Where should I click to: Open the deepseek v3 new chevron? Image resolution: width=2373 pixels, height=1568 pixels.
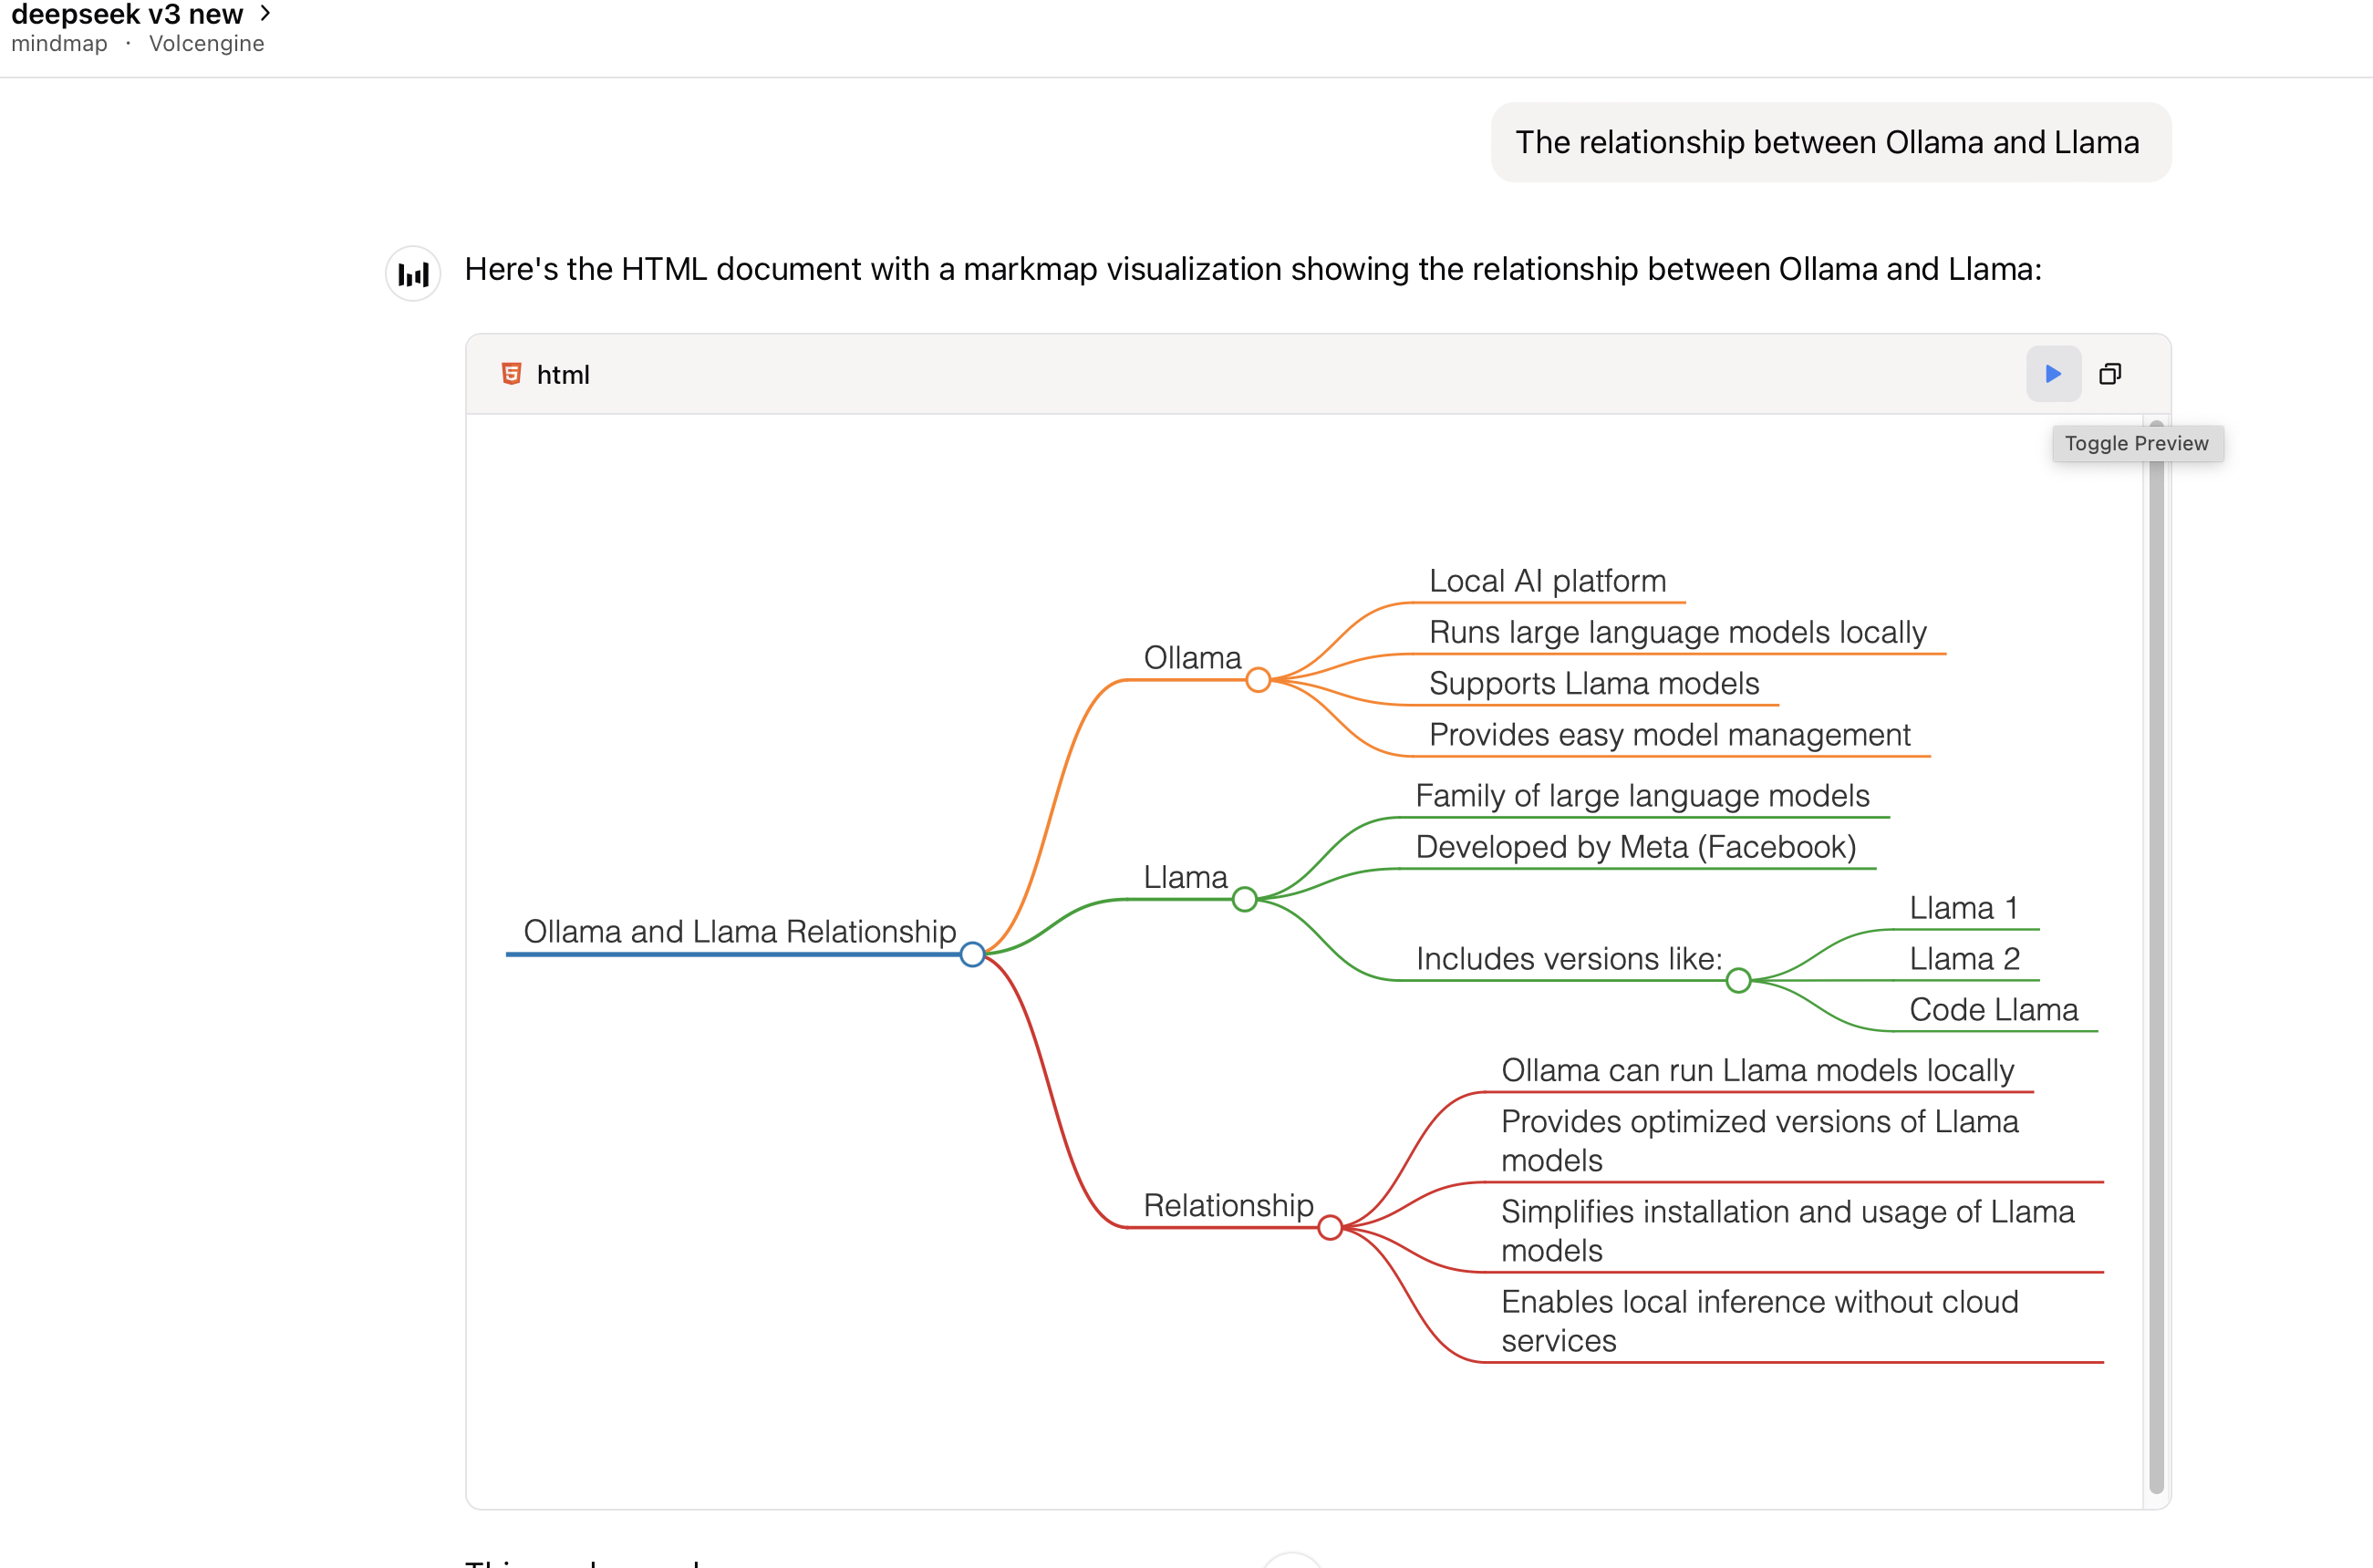265,13
